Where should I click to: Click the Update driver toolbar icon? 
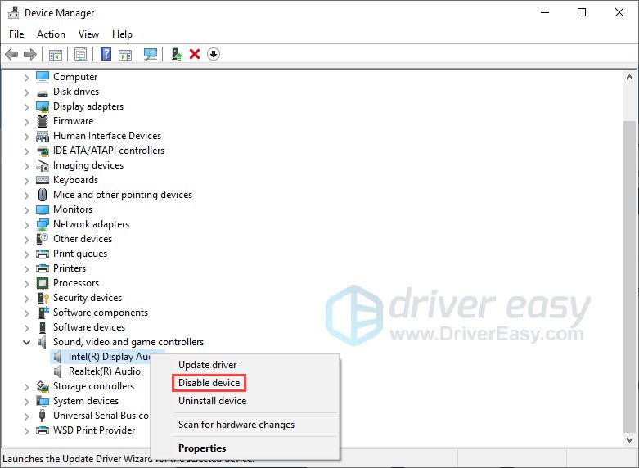pyautogui.click(x=176, y=54)
